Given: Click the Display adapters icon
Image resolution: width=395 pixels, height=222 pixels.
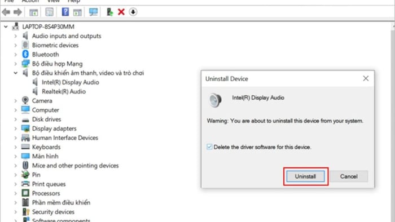Looking at the screenshot, I should click(25, 128).
